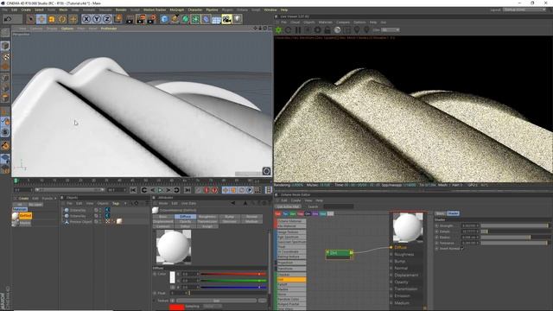Viewport: 553px width, 311px height.
Task: Restart render in Live Viewer
Action: tap(289, 30)
